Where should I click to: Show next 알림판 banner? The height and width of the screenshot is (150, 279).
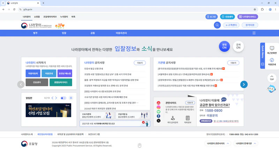[56, 98]
